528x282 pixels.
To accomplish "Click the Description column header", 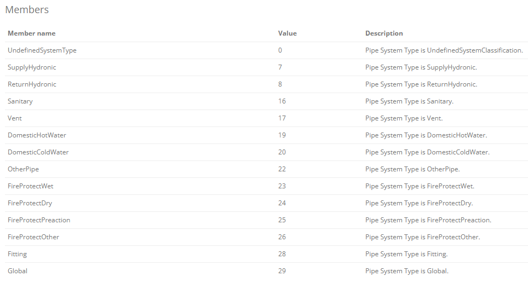I will click(384, 33).
